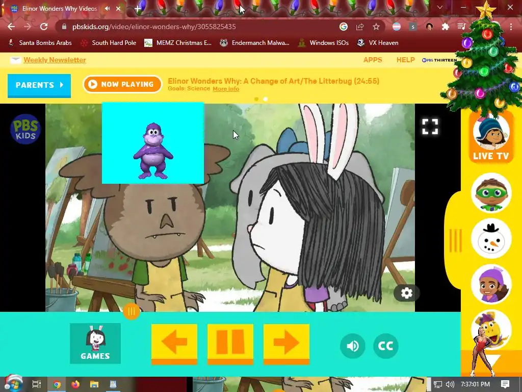The height and width of the screenshot is (392, 522).
Task: Open the Weekly Newsletter link
Action: point(55,60)
